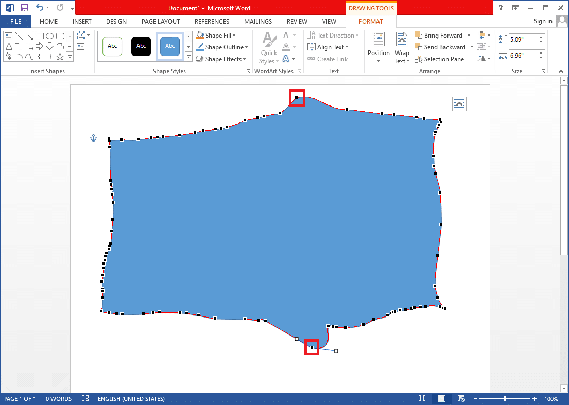Select the Curve drawing tool
The width and height of the screenshot is (569, 405).
[29, 57]
